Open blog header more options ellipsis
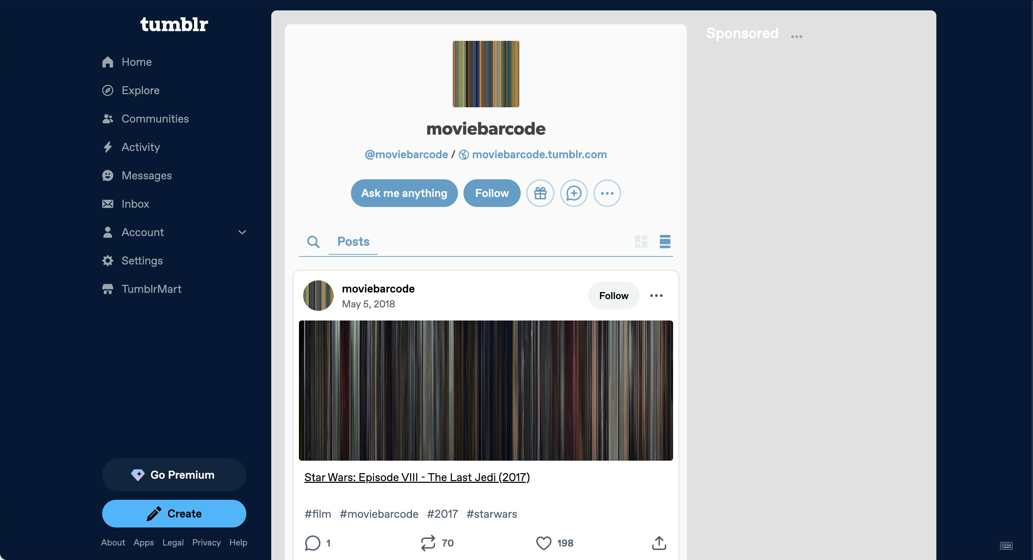The width and height of the screenshot is (1033, 560). (x=607, y=193)
